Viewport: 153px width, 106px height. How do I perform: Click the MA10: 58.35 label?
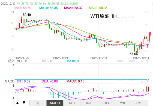coord(49,8)
